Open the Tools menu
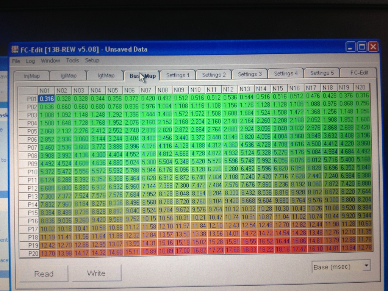 pyautogui.click(x=72, y=60)
